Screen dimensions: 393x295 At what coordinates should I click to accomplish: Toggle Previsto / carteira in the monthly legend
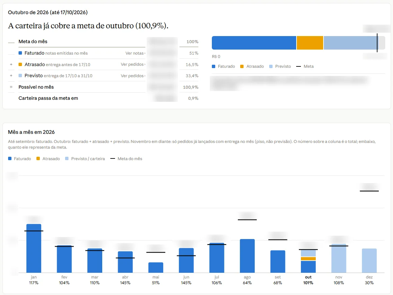tap(85, 159)
